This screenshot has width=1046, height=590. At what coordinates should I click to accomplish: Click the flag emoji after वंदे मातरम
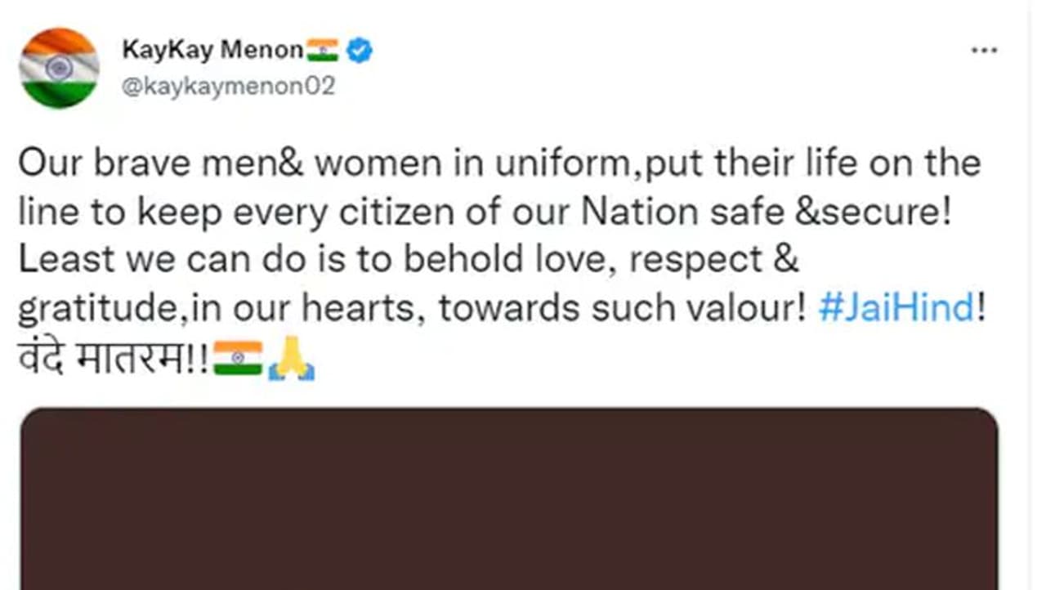pos(238,358)
